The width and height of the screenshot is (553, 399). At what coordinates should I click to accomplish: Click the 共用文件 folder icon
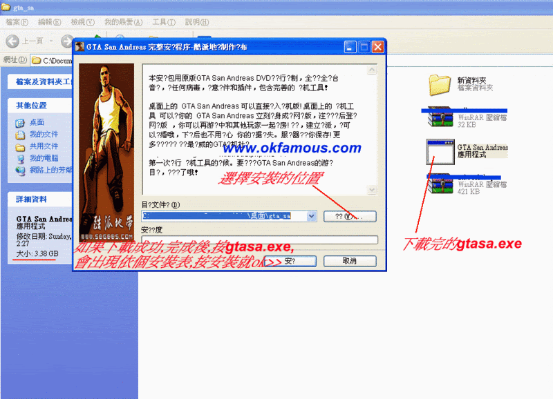point(20,147)
